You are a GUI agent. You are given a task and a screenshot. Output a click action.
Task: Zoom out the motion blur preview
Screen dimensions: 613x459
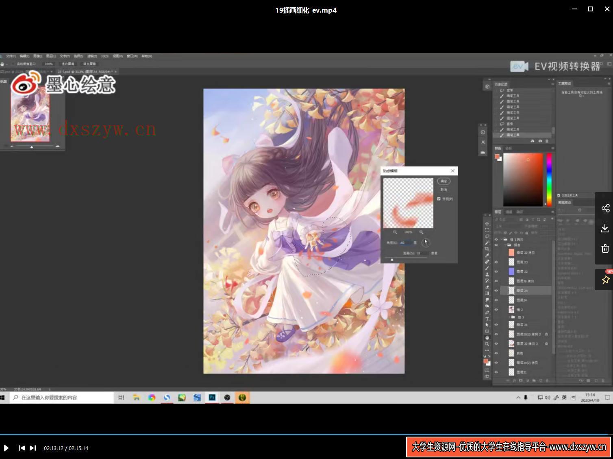[395, 232]
